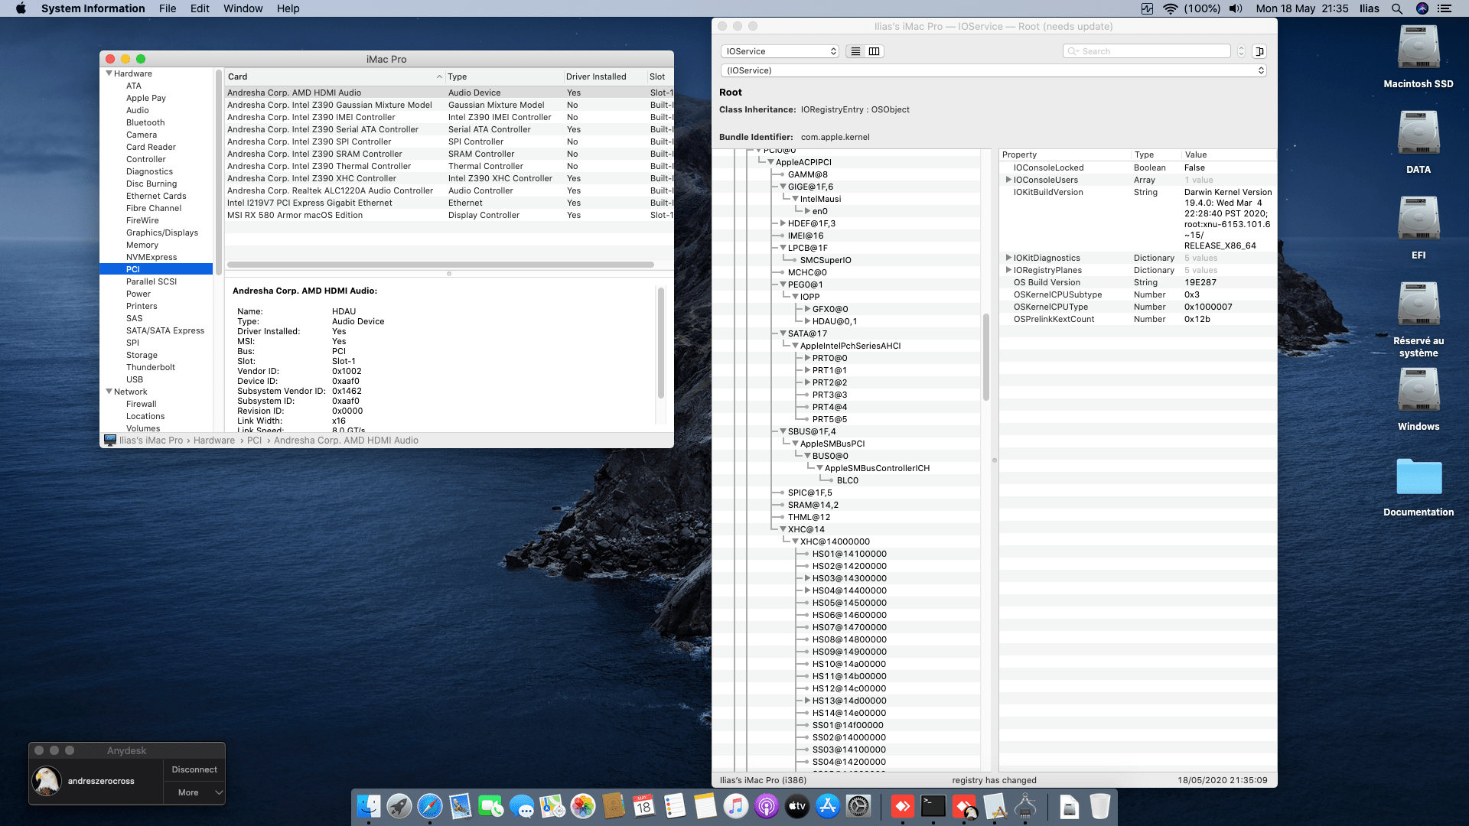The image size is (1469, 826).
Task: Go to Hardware in the path bar
Action: tap(214, 441)
